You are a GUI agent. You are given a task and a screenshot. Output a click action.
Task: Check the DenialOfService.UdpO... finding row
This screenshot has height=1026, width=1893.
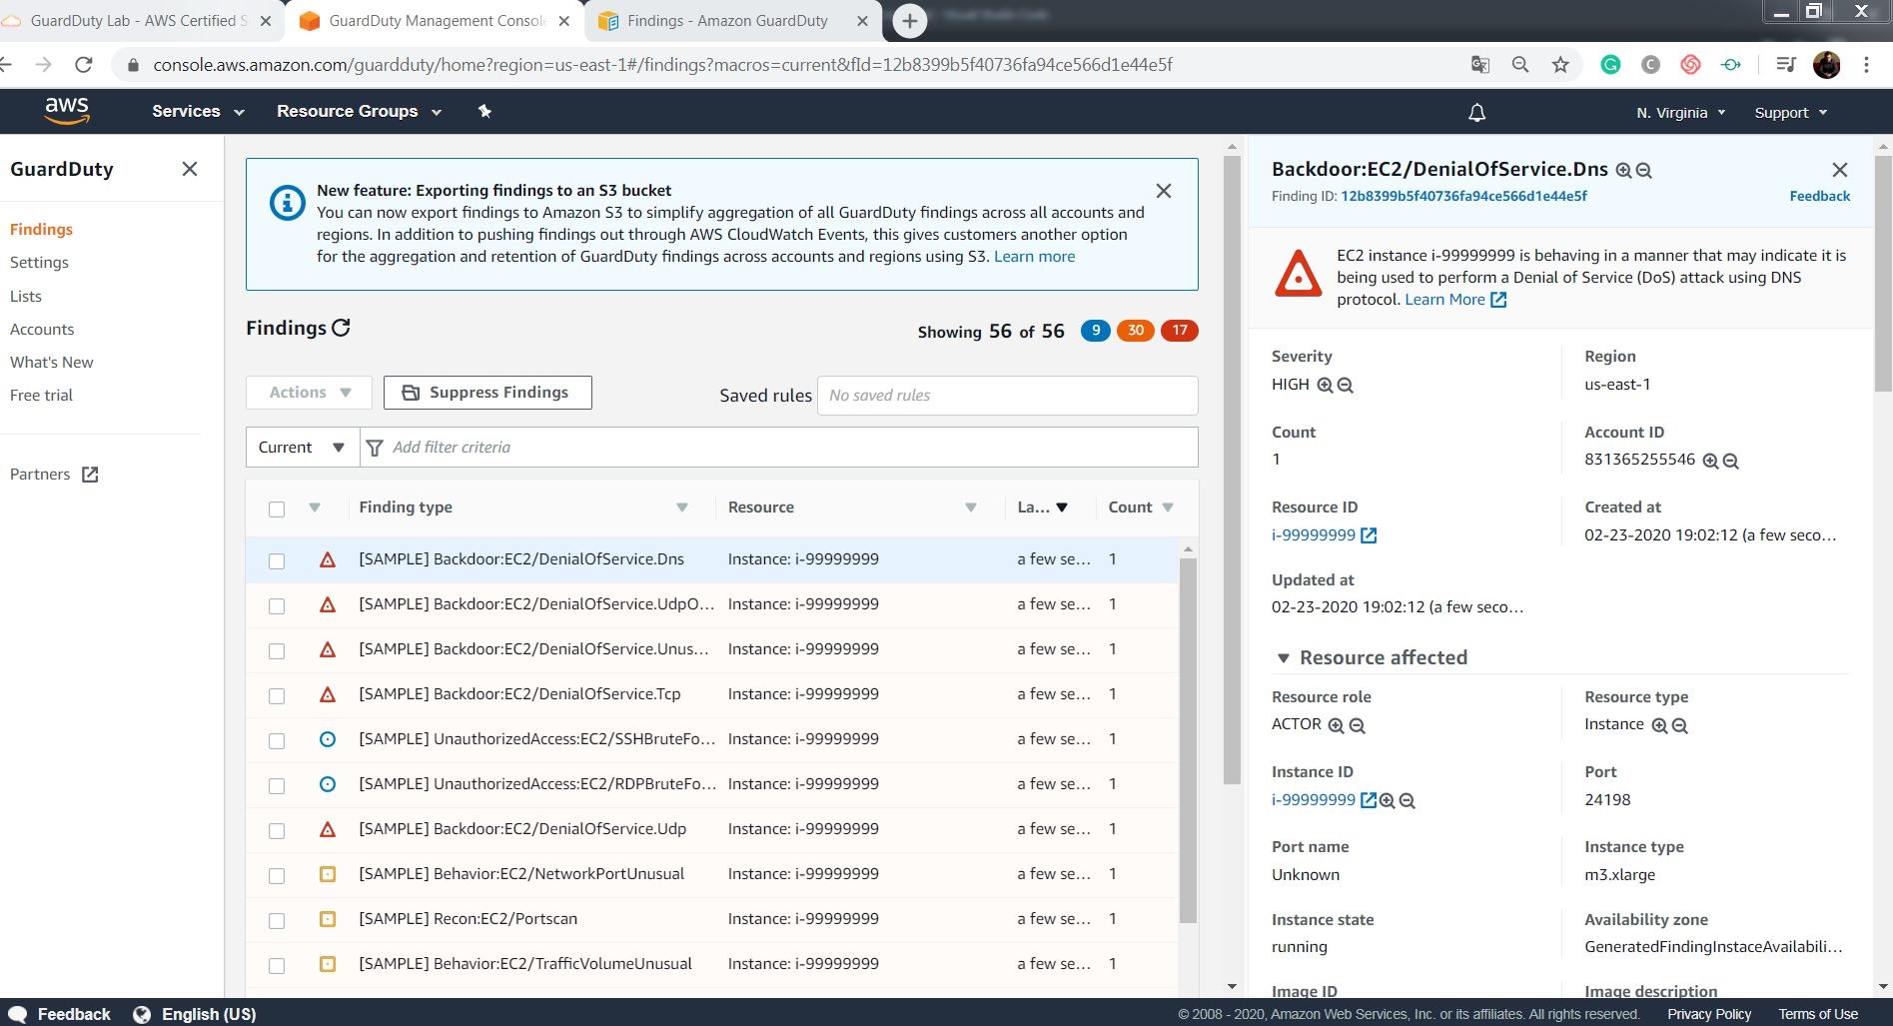277,606
